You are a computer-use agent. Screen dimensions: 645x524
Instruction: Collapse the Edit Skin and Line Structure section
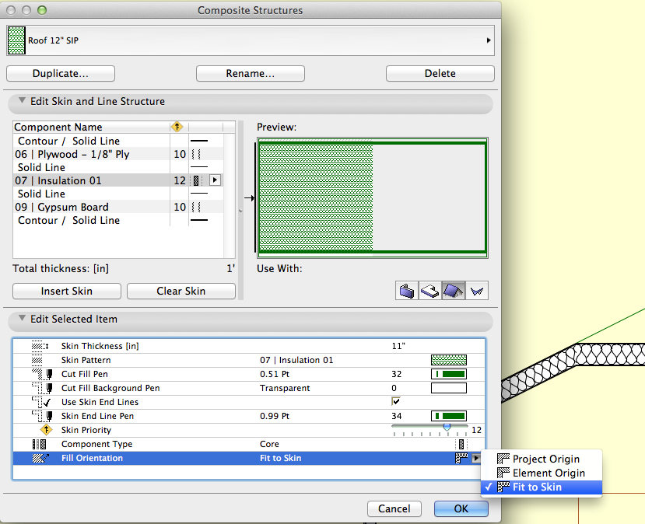click(19, 101)
